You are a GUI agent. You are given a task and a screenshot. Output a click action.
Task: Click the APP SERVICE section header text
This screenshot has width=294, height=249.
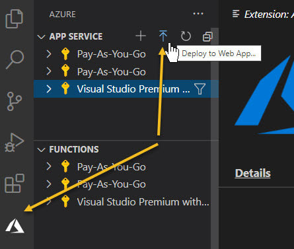76,36
